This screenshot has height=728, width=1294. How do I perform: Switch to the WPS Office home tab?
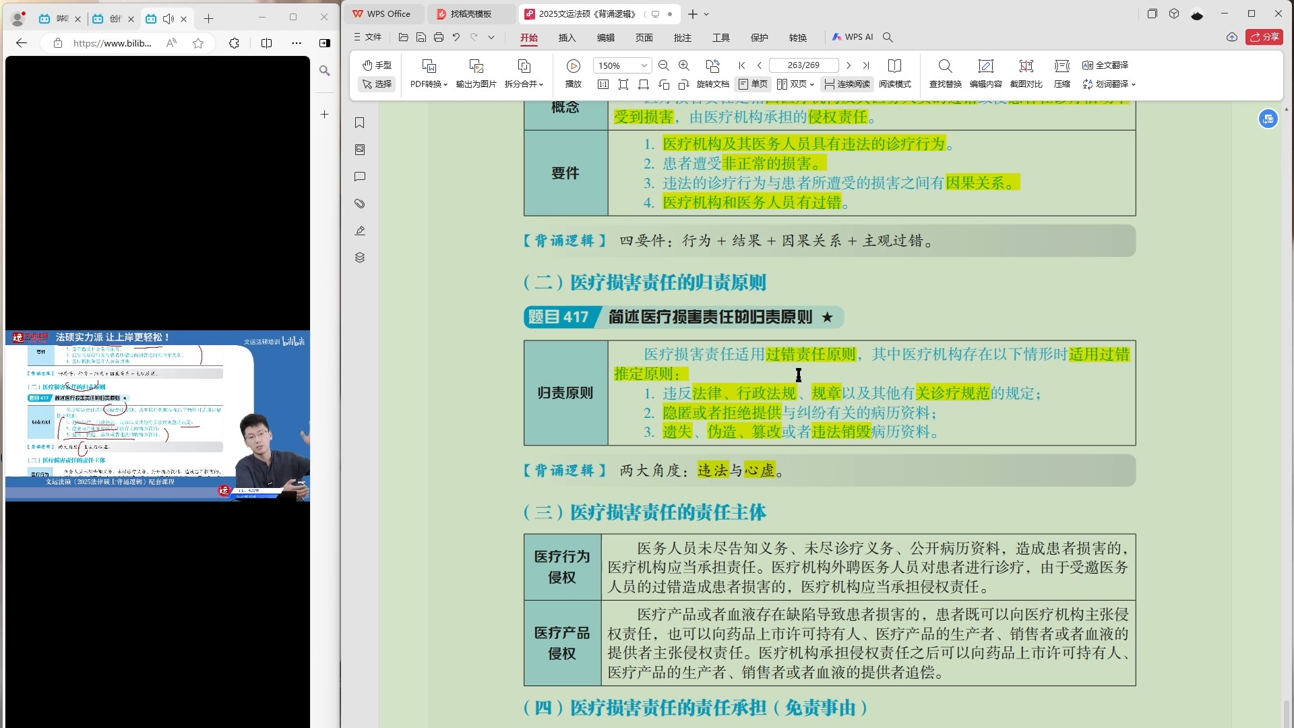(x=384, y=13)
